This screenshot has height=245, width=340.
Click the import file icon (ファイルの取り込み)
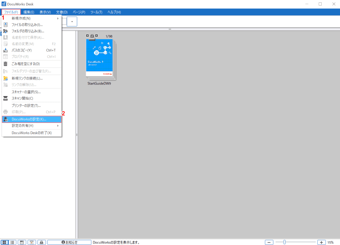tap(6, 25)
